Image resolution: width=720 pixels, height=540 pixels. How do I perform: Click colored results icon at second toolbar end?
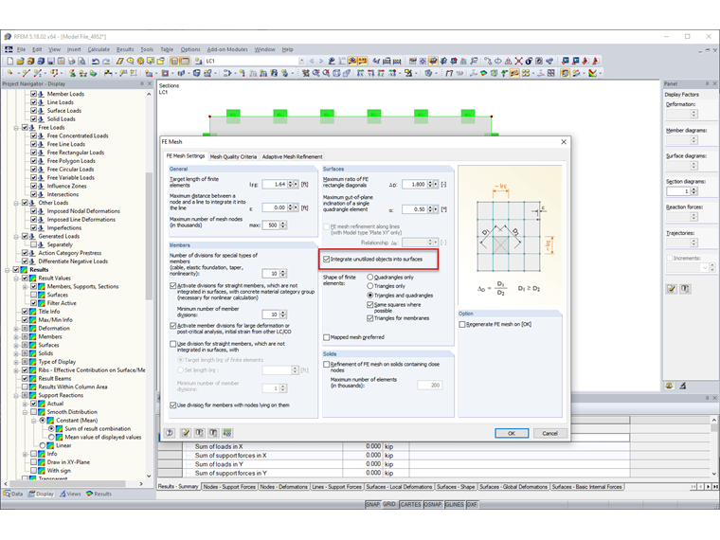(x=593, y=73)
